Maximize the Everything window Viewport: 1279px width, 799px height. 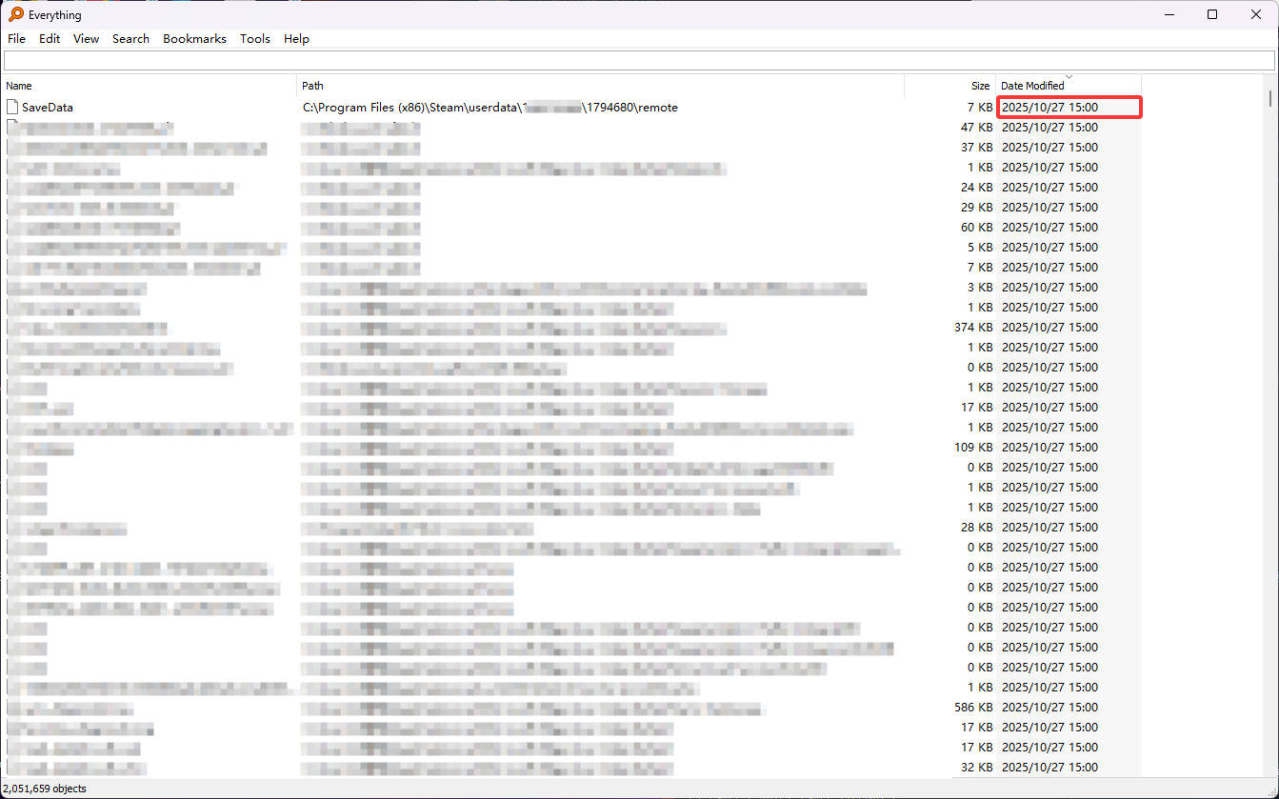click(x=1212, y=14)
